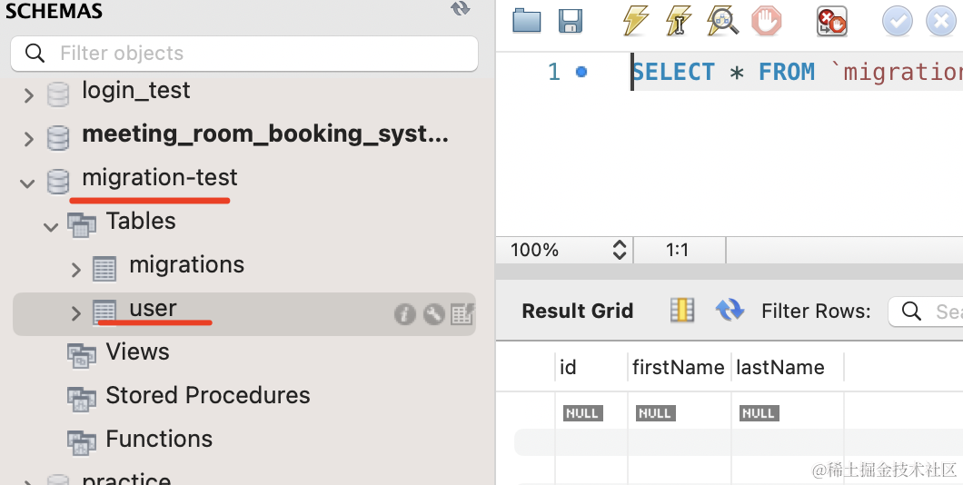Change the editor zoom level stepper at 100%
The width and height of the screenshot is (963, 485).
click(620, 250)
